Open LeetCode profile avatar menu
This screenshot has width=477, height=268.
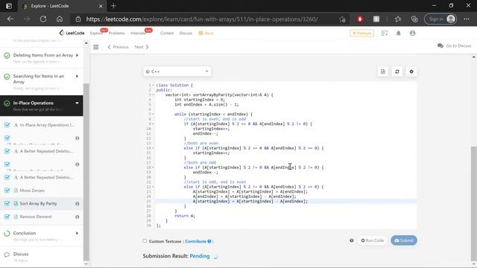point(412,33)
